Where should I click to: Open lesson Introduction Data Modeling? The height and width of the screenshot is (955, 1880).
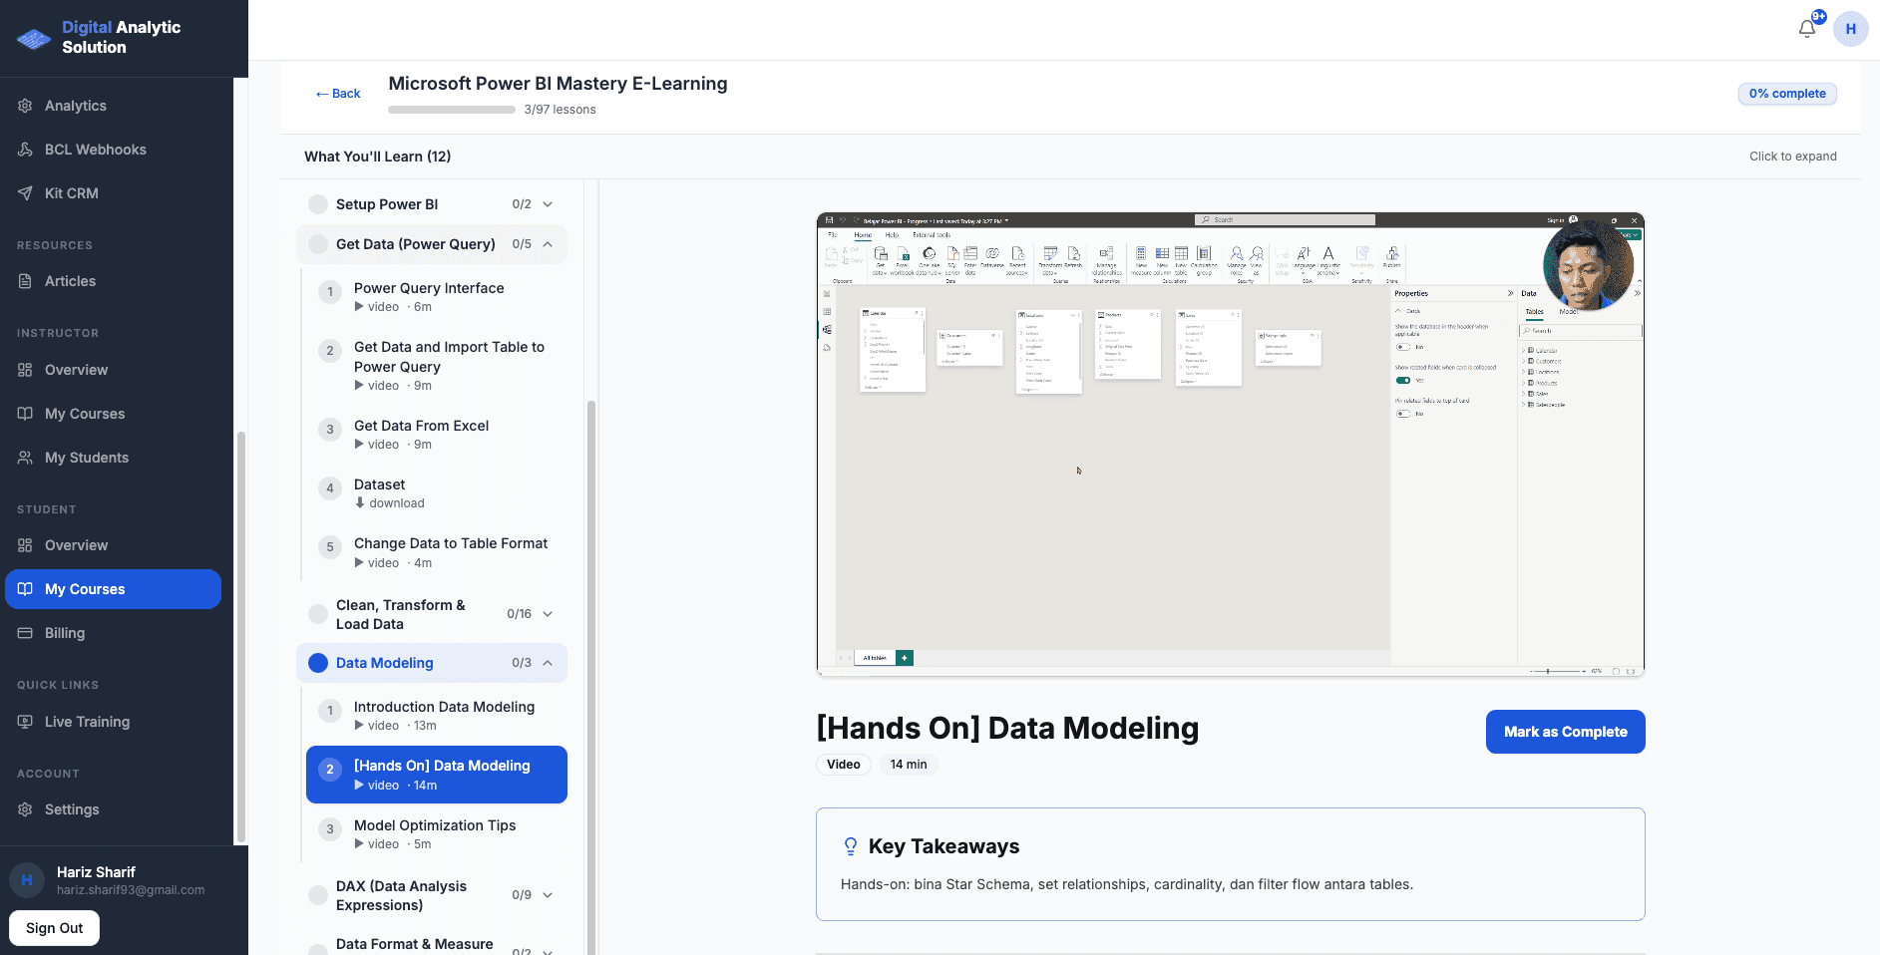(436, 716)
